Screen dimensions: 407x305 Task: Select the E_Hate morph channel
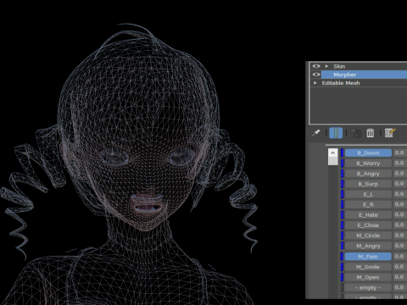(368, 215)
